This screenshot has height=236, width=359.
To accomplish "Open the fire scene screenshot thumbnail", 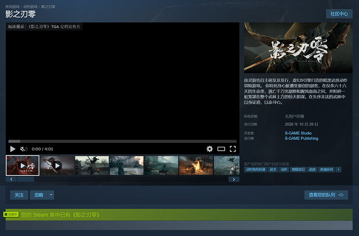I will [196, 166].
